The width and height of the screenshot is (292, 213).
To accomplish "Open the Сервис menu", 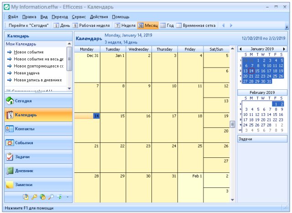I will click(x=78, y=16).
